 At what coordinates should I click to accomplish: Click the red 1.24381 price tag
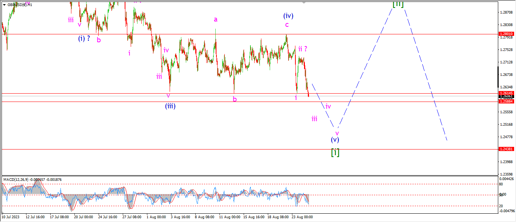tap(506, 149)
